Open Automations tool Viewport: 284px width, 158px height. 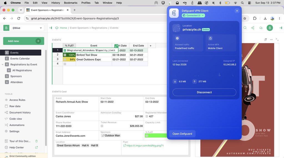[17, 125]
